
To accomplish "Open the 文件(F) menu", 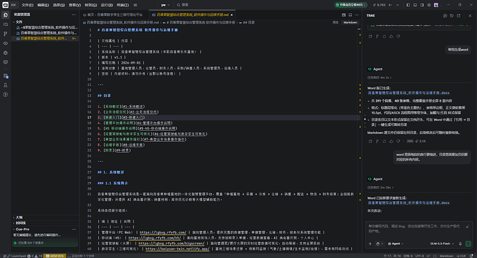I will tap(28, 5).
